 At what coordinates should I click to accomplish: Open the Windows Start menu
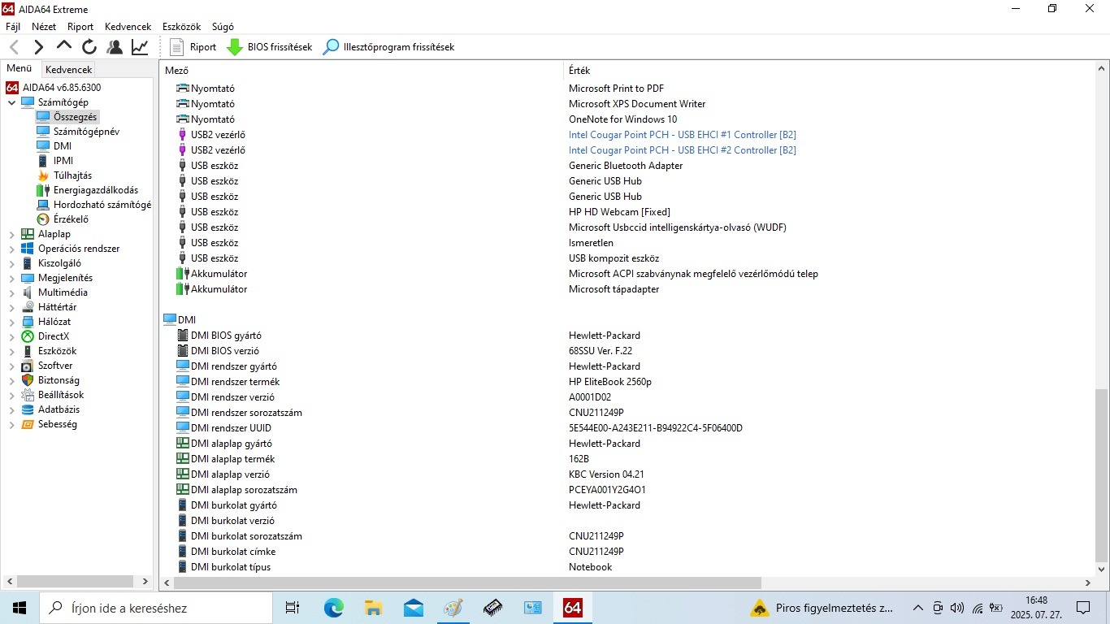[20, 608]
